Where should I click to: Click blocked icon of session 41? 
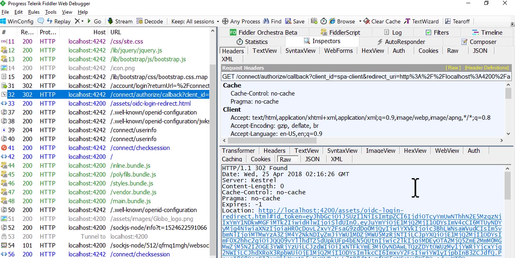(x=4, y=148)
